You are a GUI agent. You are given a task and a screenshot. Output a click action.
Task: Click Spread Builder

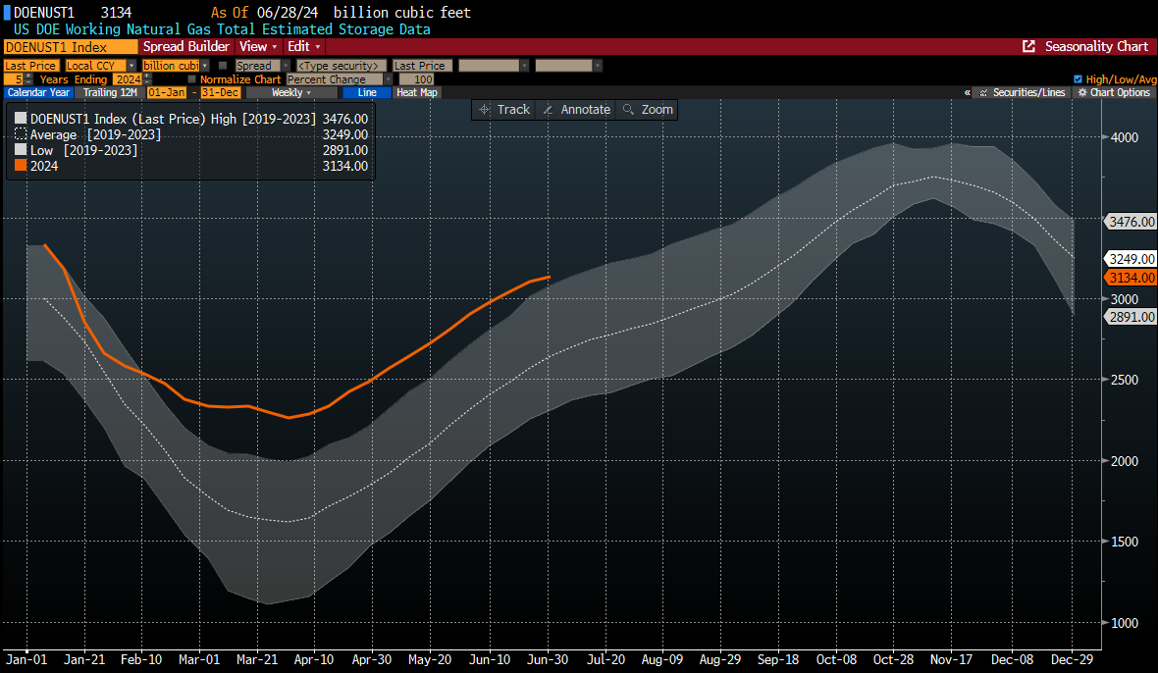186,46
